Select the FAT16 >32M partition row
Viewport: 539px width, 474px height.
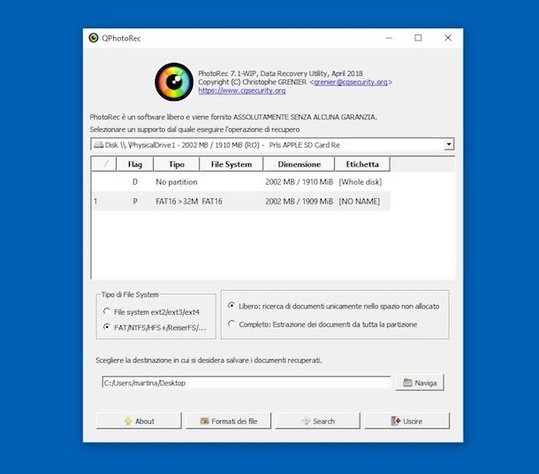tap(240, 201)
